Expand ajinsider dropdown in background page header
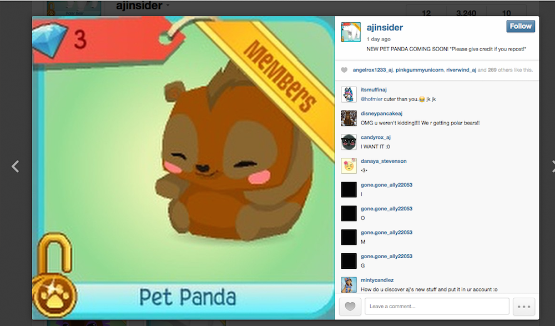555x326 pixels. click(168, 6)
